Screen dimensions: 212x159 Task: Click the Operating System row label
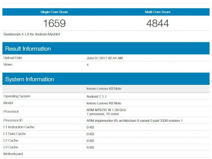(17, 96)
